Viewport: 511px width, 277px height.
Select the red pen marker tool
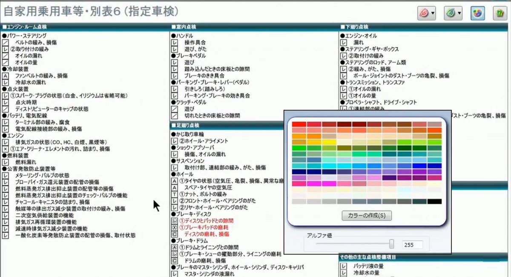pyautogui.click(x=424, y=13)
